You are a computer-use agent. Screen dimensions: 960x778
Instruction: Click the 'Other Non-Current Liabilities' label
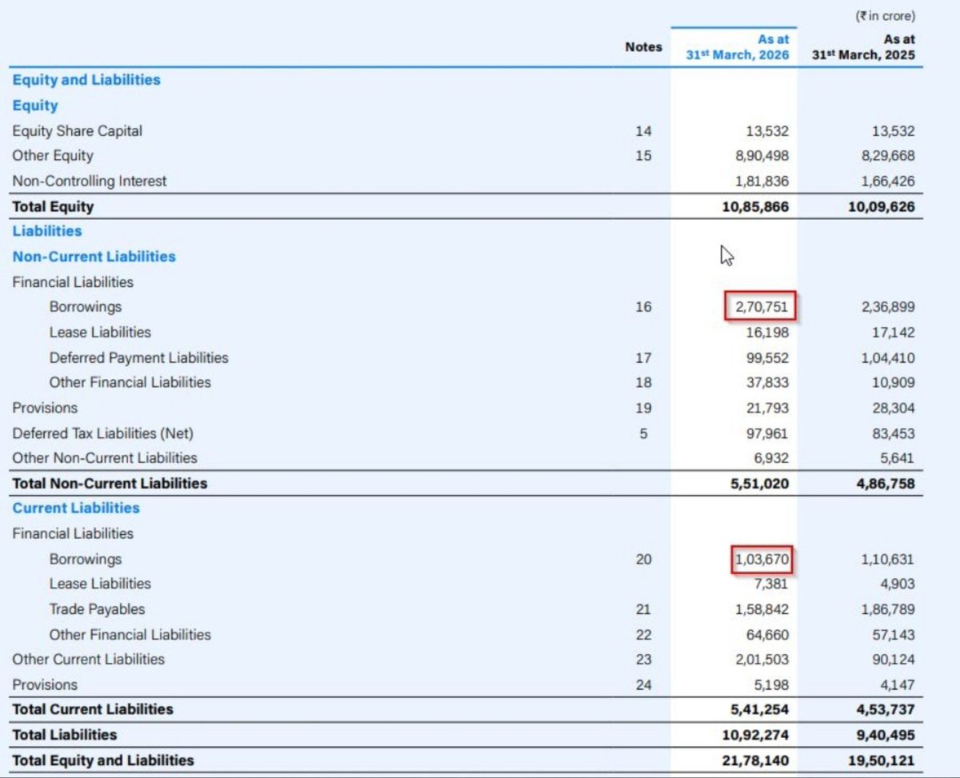[x=105, y=458]
